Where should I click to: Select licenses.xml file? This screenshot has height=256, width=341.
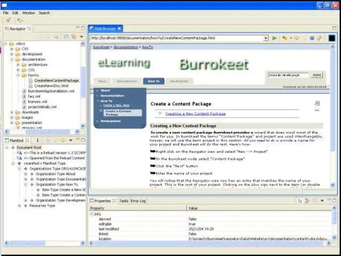point(37,102)
